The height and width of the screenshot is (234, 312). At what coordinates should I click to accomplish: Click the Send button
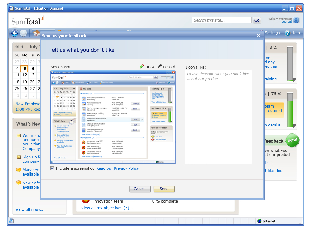coord(164,189)
